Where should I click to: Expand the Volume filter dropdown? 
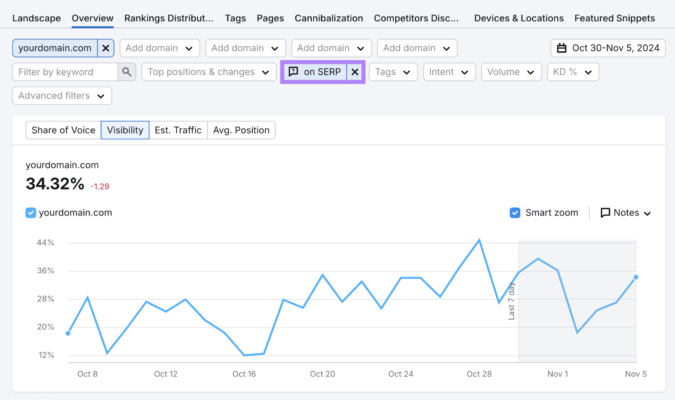pyautogui.click(x=511, y=72)
